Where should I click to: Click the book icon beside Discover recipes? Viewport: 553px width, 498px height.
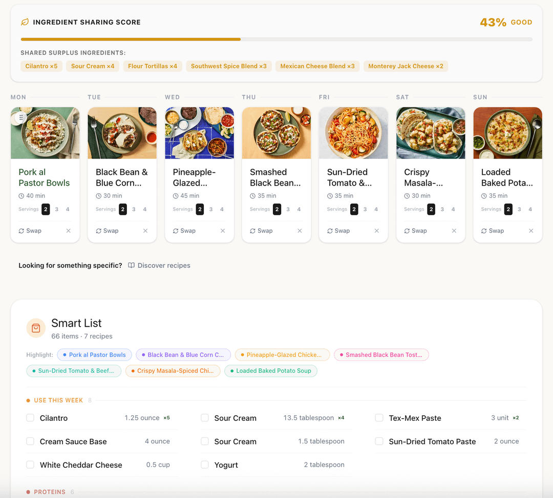click(132, 265)
